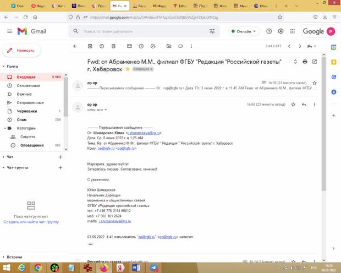Click the search mail field
This screenshot has width=341, height=273.
[x=146, y=31]
